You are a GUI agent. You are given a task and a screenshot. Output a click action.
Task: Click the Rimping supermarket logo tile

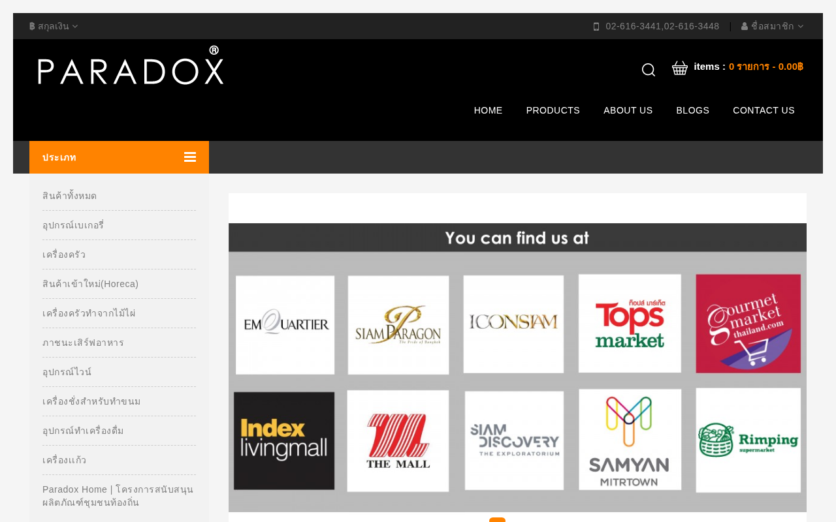click(x=748, y=440)
